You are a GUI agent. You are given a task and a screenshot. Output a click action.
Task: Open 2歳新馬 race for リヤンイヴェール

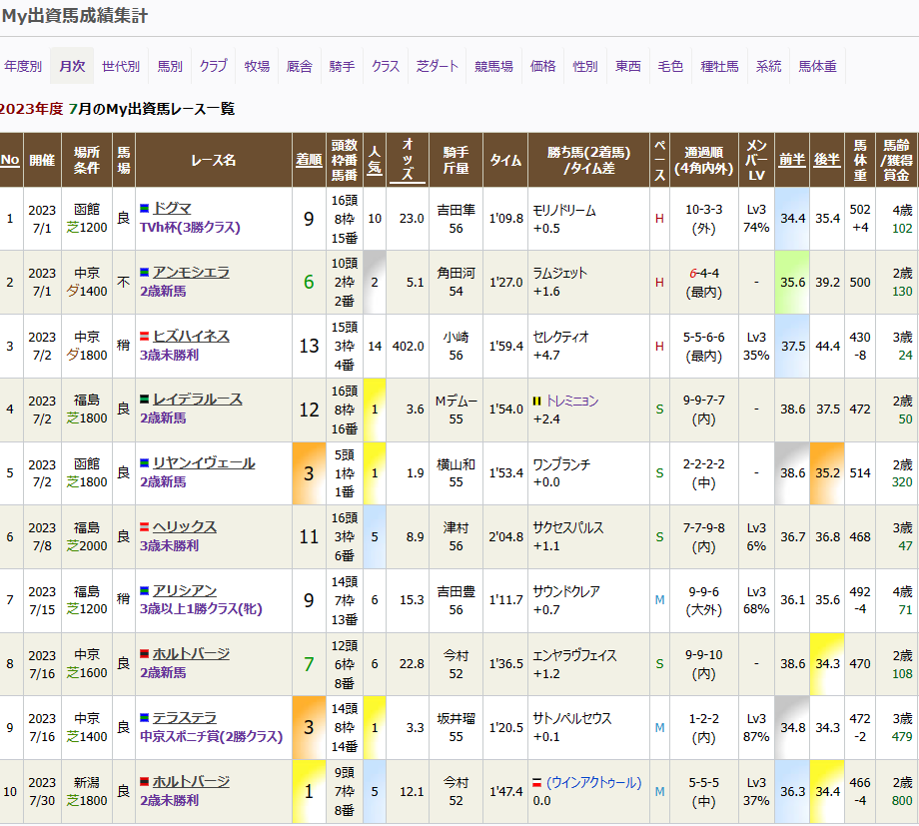pyautogui.click(x=163, y=481)
